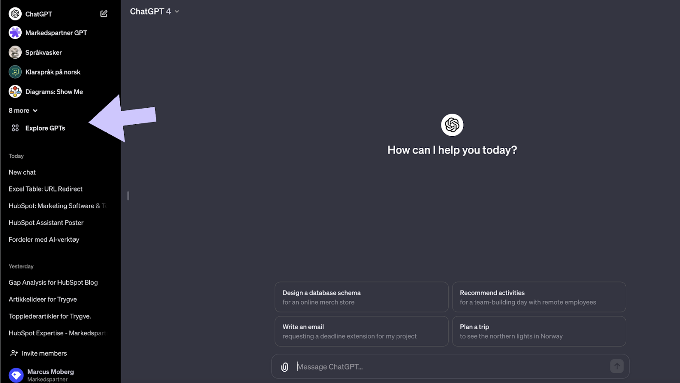Viewport: 680px width, 383px height.
Task: Choose Plan a trip suggestion
Action: (539, 331)
